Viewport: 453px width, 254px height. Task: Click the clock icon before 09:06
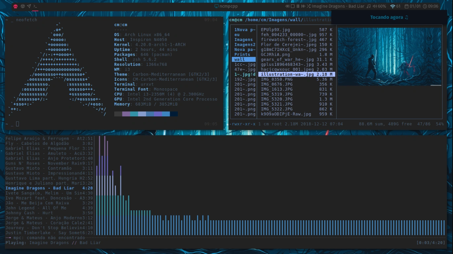(425, 6)
